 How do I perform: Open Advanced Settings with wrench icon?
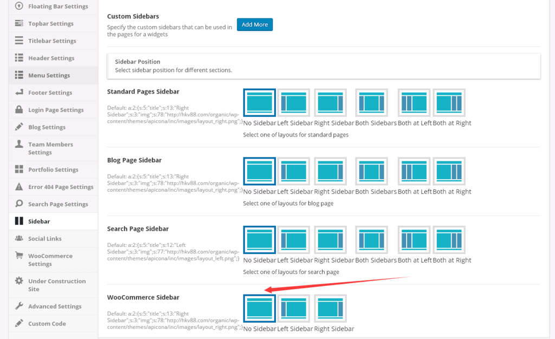pyautogui.click(x=54, y=307)
